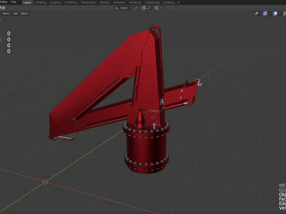Click the select mode icon under Window menu
This screenshot has width=286, height=214.
3,8
